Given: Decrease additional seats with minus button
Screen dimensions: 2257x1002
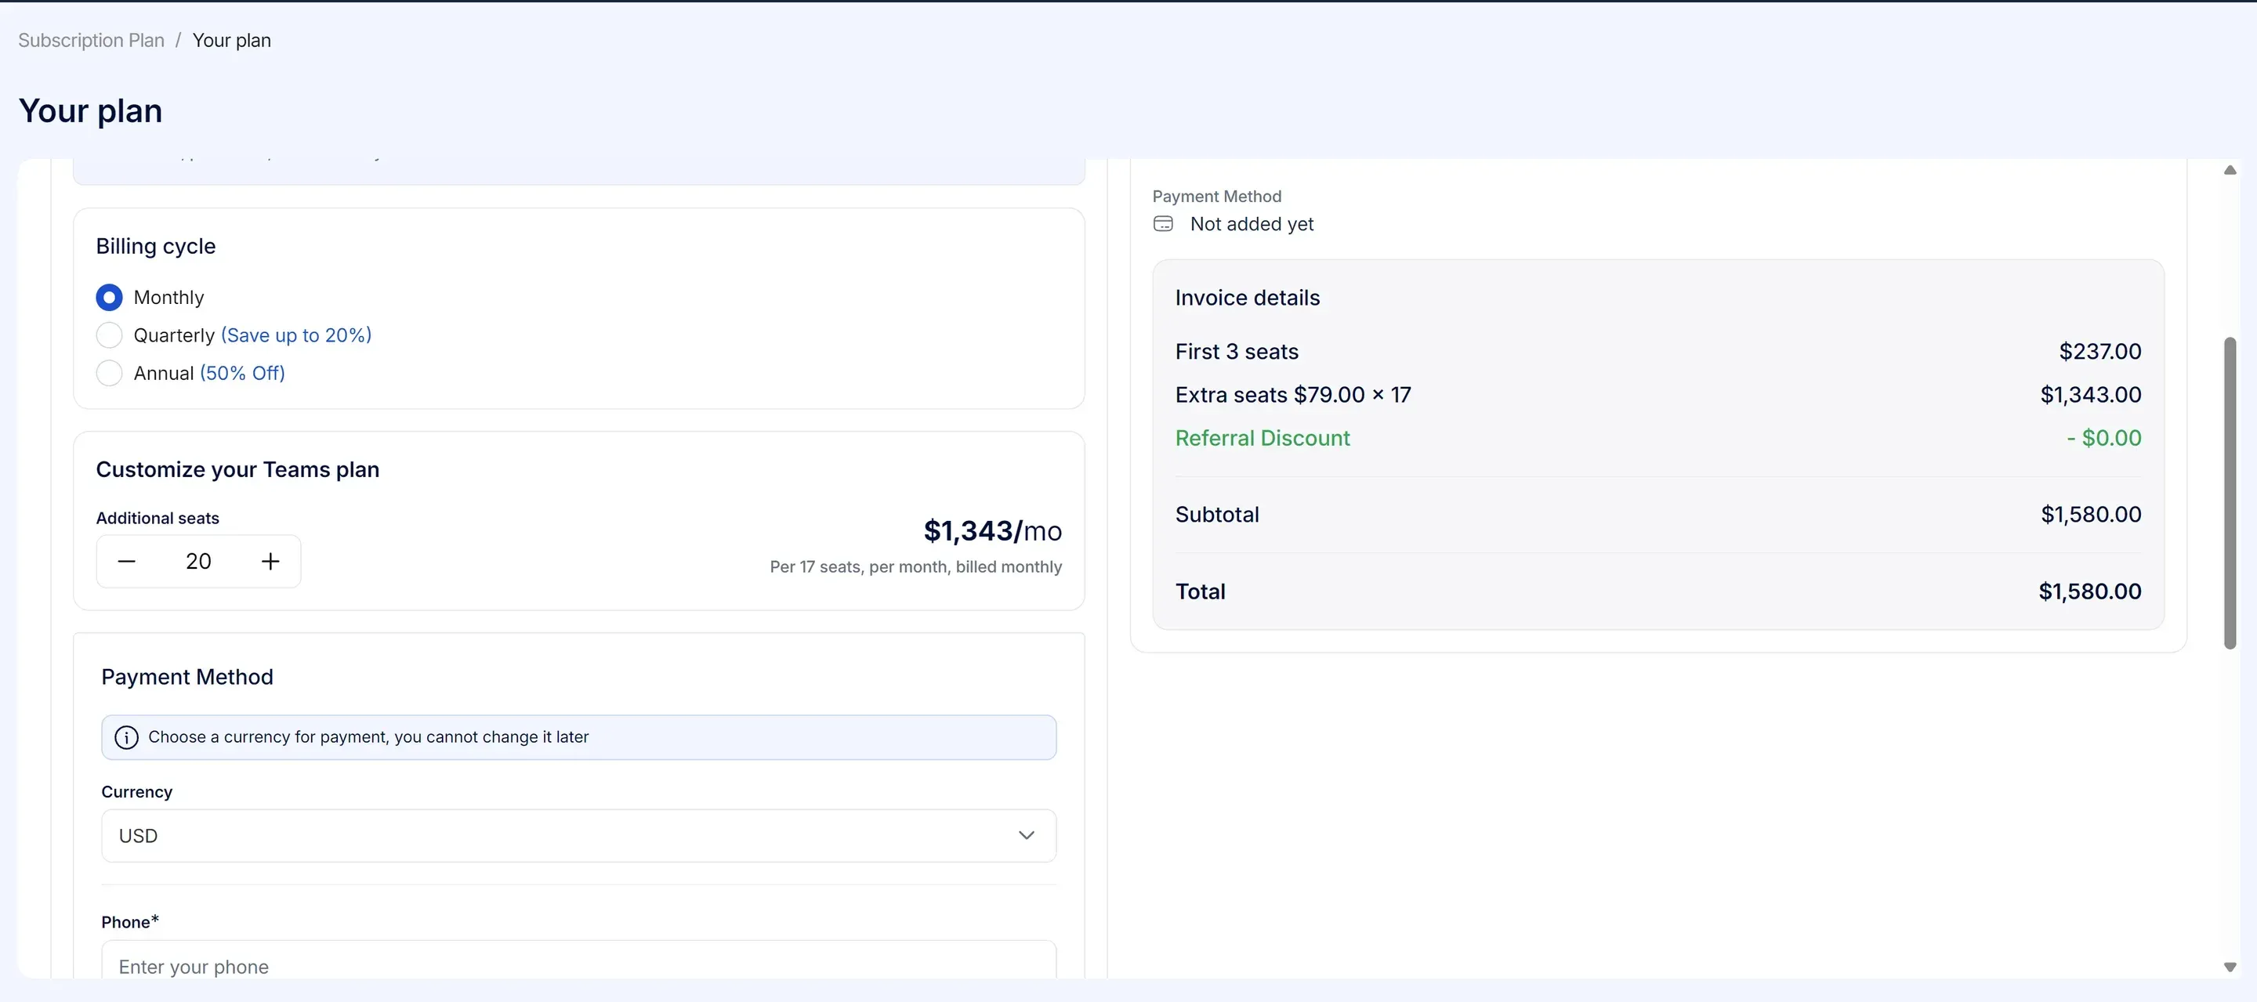Looking at the screenshot, I should coord(126,562).
